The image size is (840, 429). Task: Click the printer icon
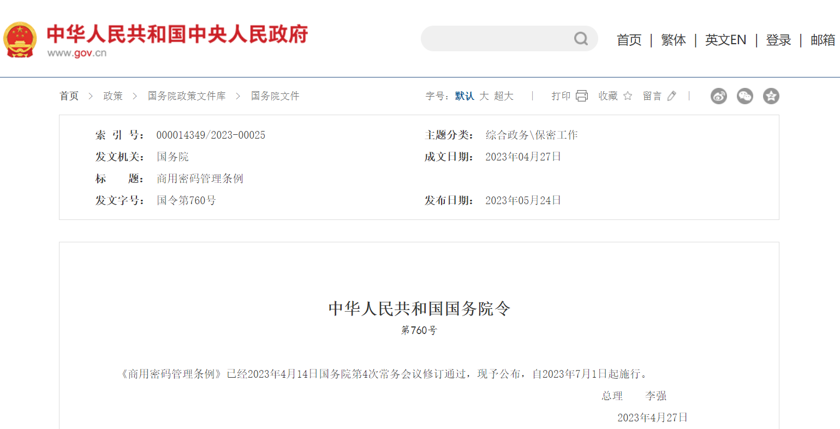point(582,96)
